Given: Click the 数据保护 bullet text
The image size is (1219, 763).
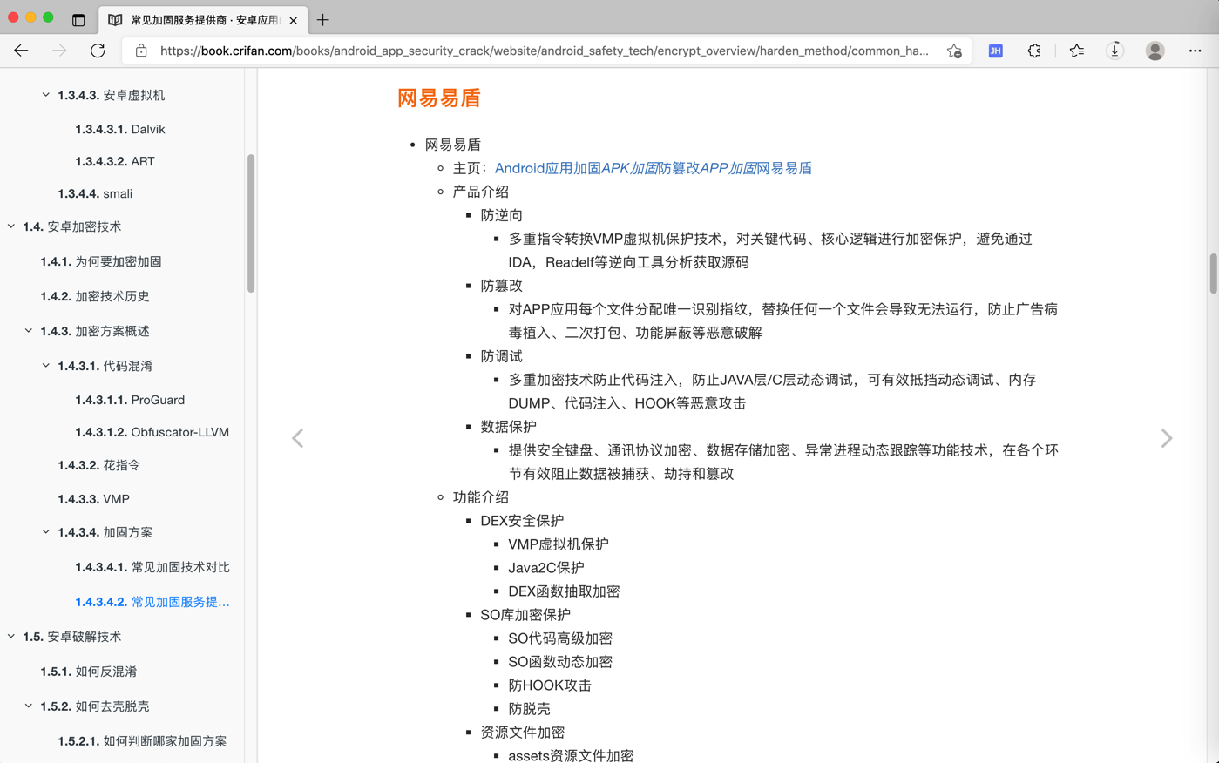Looking at the screenshot, I should click(509, 427).
